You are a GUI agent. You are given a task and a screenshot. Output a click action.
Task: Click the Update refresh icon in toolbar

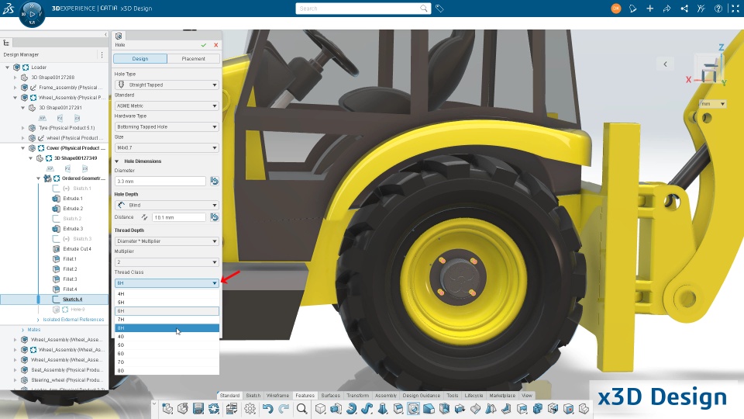tap(214, 409)
